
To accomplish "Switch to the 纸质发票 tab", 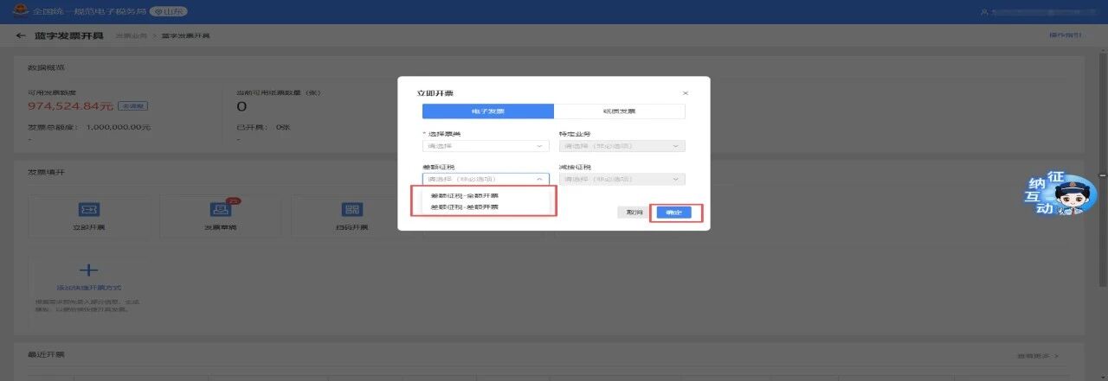I will [x=619, y=111].
